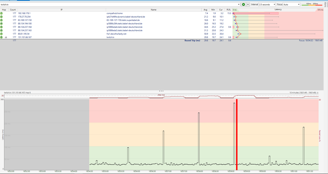Click the name ip5886c264.static.kabel-deutschland.de
Viewport: 328px width, 174px height.
124,24
